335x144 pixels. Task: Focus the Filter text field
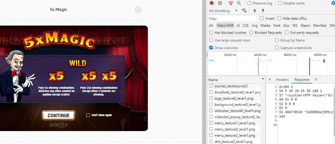tap(232, 19)
